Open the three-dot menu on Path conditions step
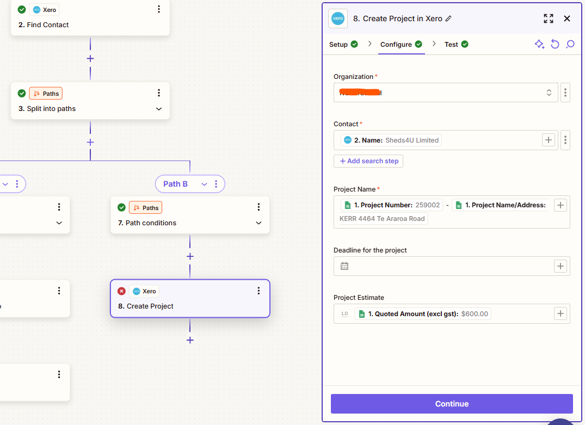This screenshot has width=585, height=425. coord(258,207)
